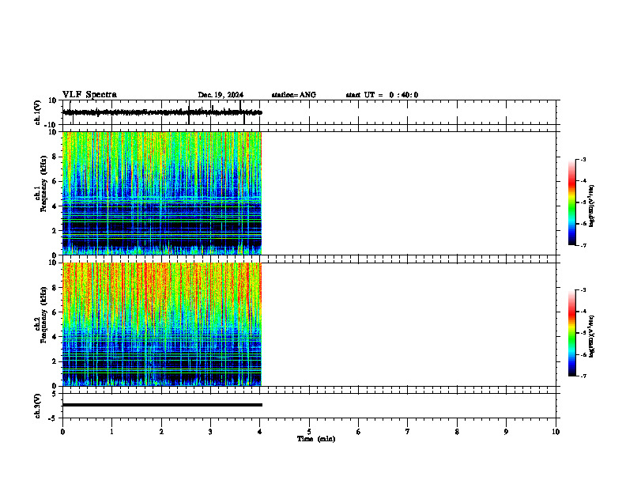Image resolution: width=626 pixels, height=484 pixels.
Task: Click the ch.1 waveform trace in top panel
Action: click(162, 112)
